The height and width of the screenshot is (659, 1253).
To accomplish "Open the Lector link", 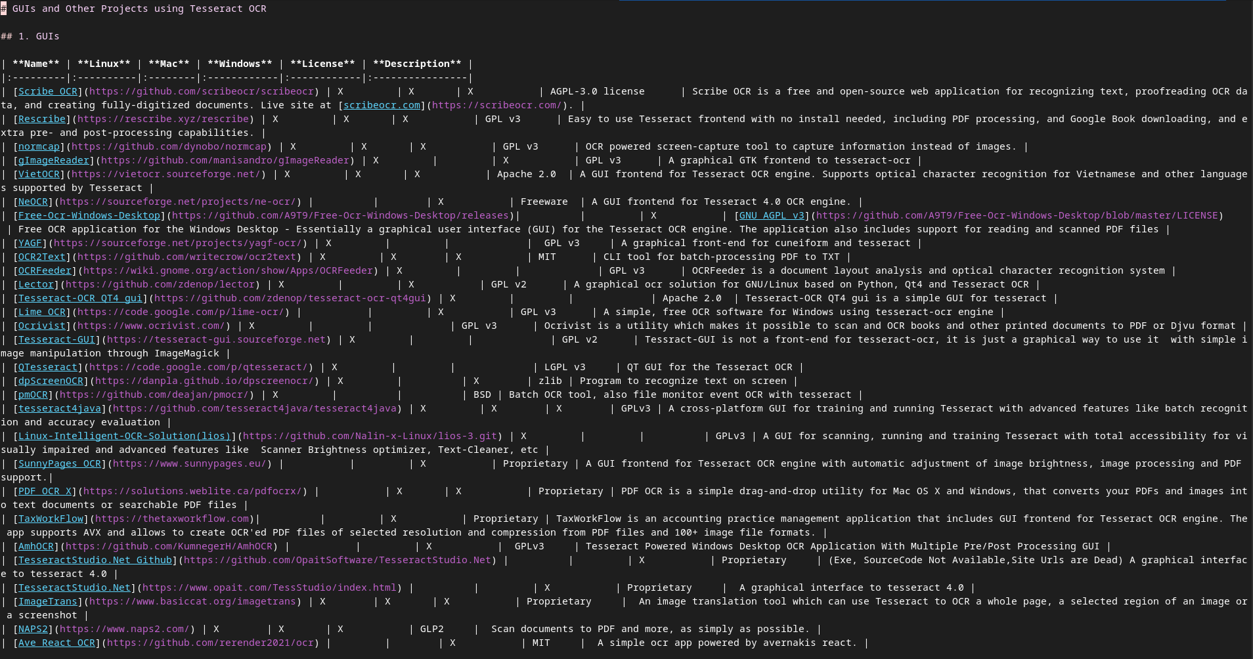I will click(x=36, y=284).
